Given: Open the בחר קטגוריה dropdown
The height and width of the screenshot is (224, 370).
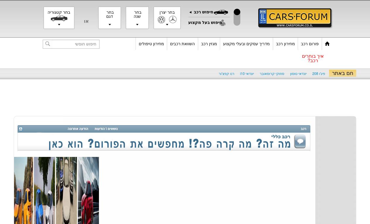Looking at the screenshot, I should coord(59,18).
